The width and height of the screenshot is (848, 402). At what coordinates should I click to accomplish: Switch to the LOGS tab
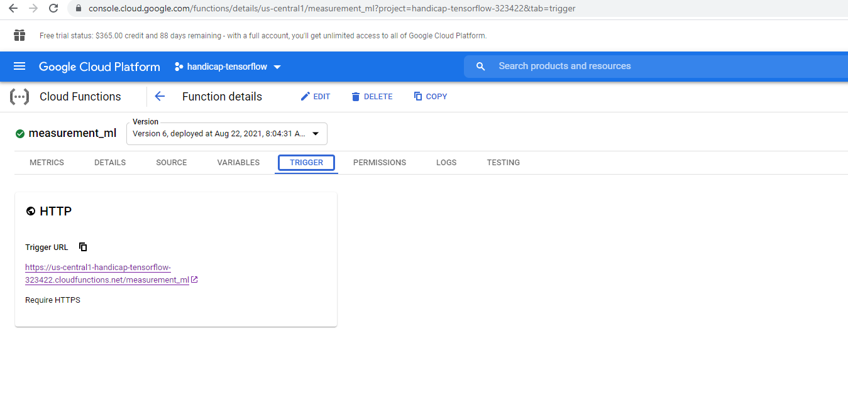click(x=446, y=163)
